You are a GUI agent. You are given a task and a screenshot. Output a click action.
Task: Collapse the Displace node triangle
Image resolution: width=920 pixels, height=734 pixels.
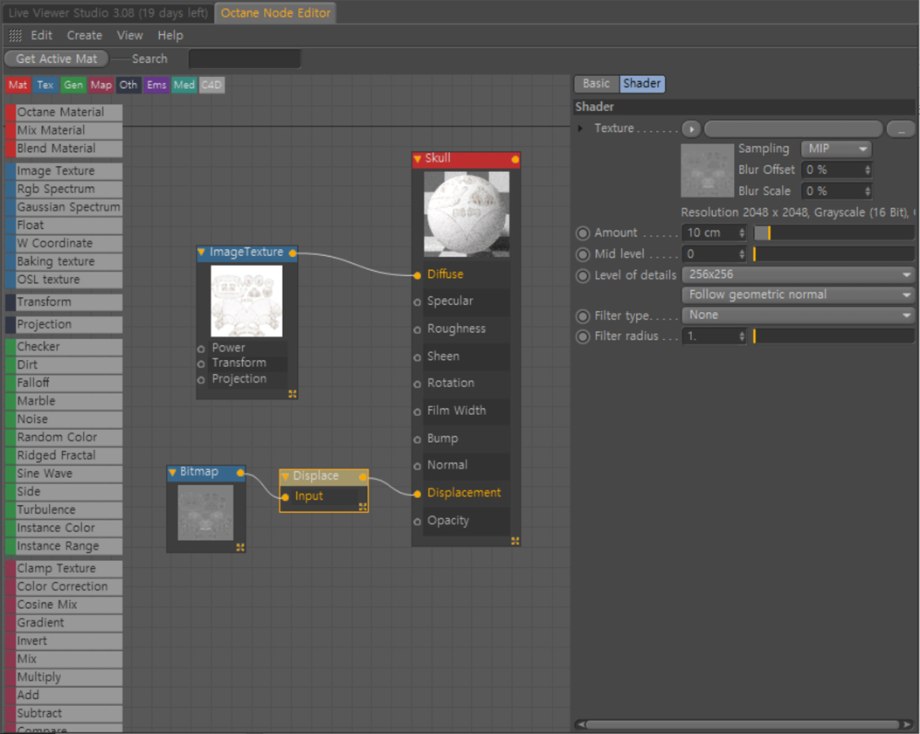tap(285, 476)
